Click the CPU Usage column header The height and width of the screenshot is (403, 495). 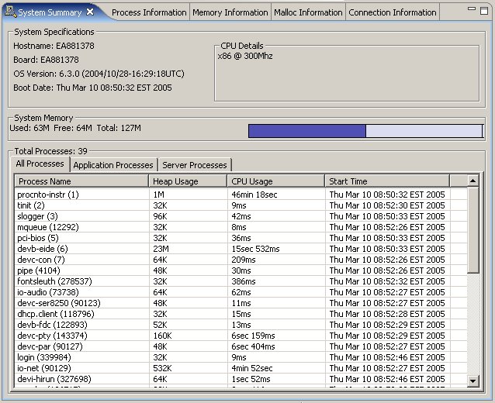coord(275,181)
